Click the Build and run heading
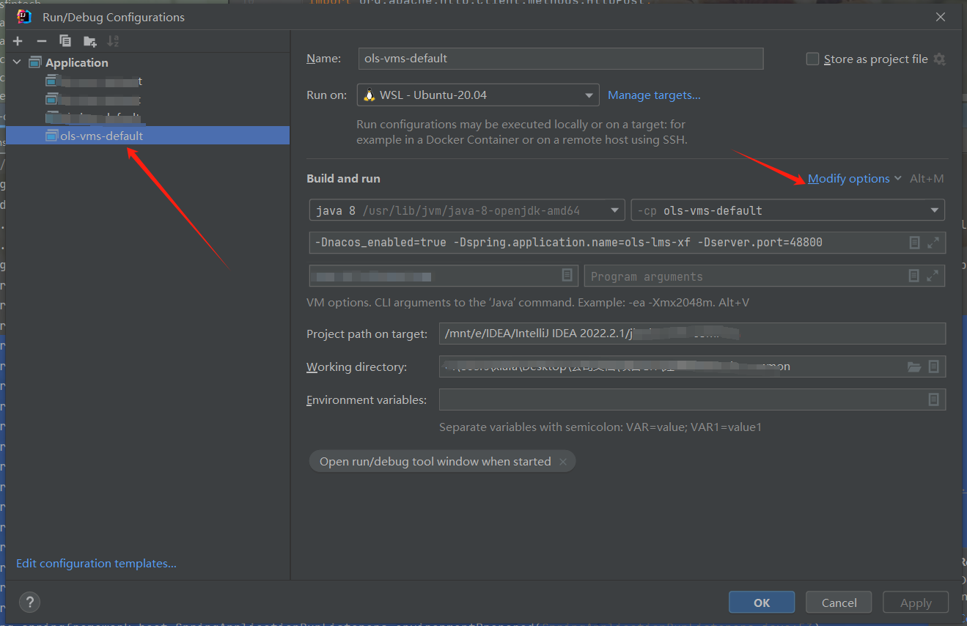The width and height of the screenshot is (967, 626). 343,179
